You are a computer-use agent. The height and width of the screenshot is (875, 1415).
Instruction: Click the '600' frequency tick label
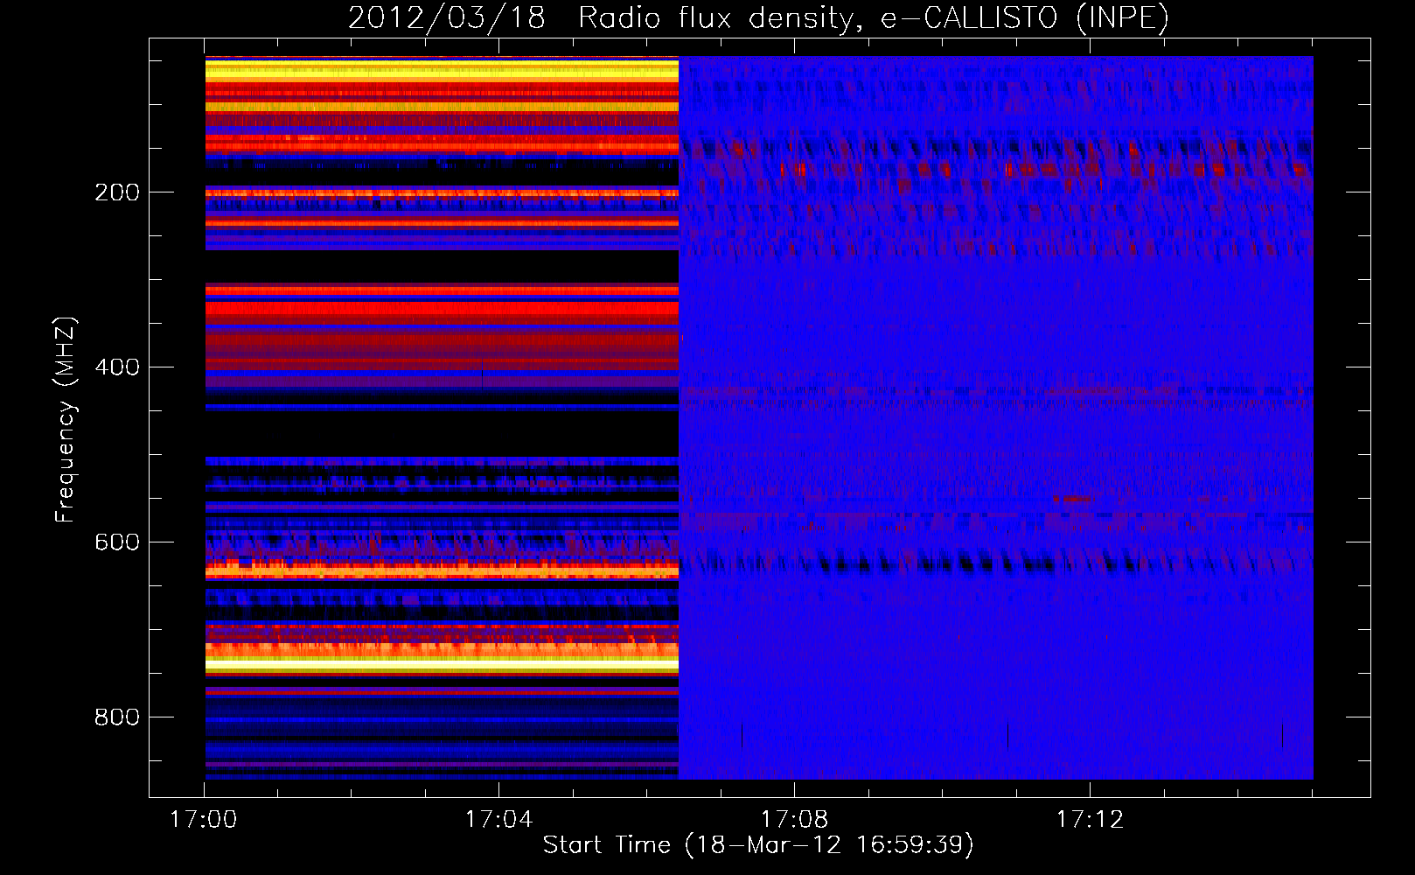click(x=117, y=542)
